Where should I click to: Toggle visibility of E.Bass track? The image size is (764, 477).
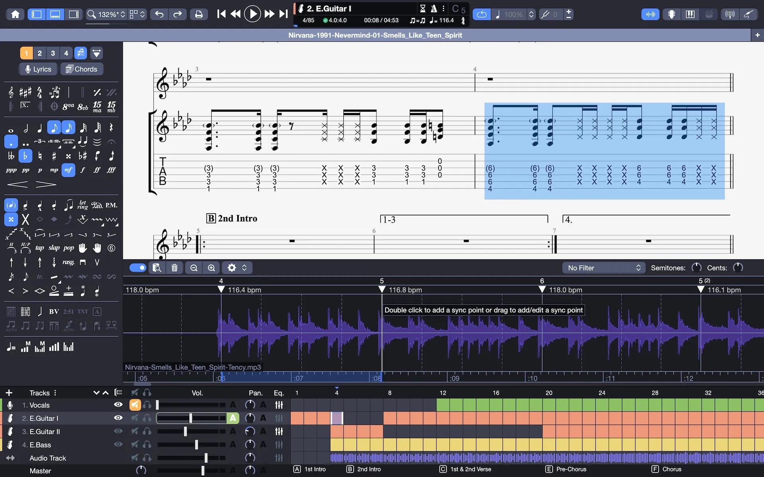point(117,444)
